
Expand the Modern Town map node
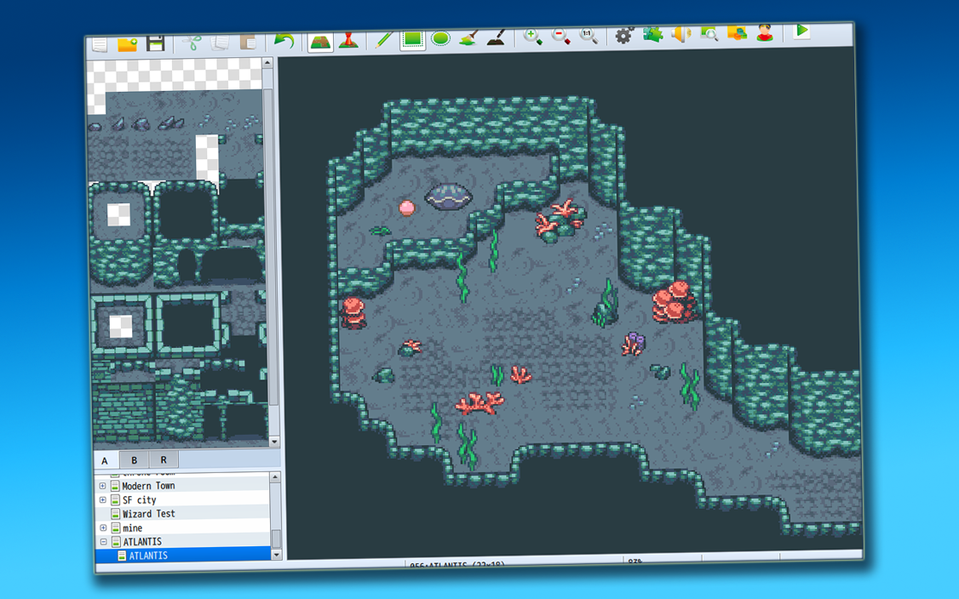(103, 485)
